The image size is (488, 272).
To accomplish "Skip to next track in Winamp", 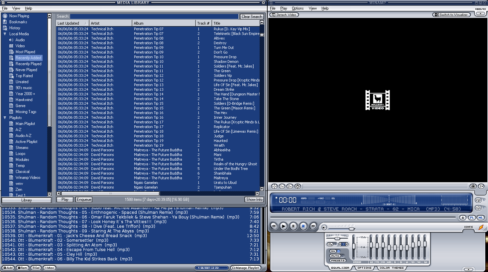I will (313, 226).
